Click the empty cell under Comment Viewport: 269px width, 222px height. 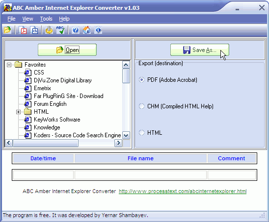coord(232,175)
